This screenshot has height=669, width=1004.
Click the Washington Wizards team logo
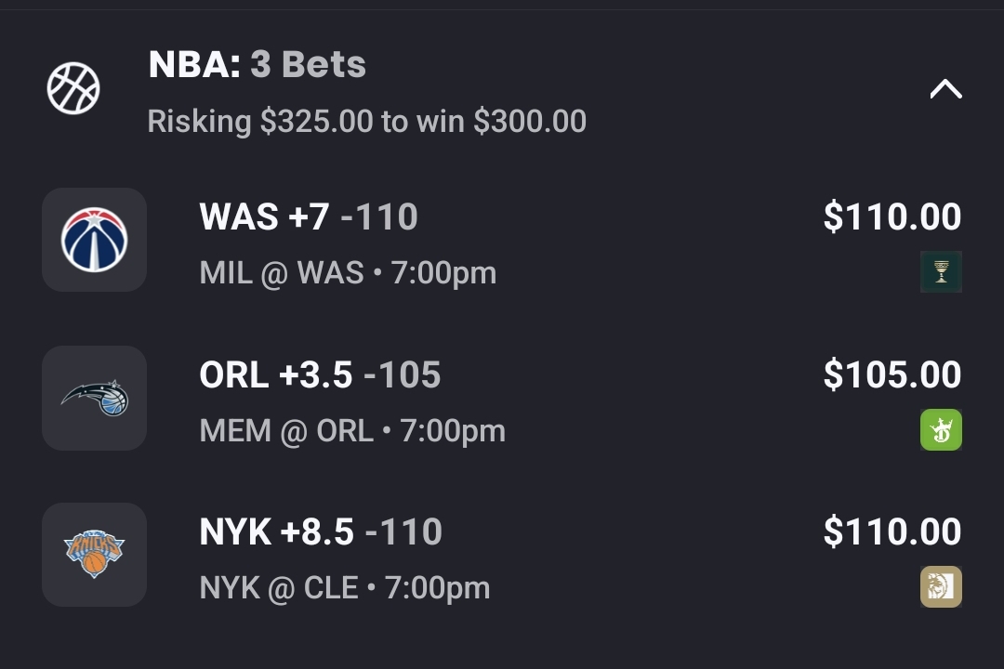94,240
